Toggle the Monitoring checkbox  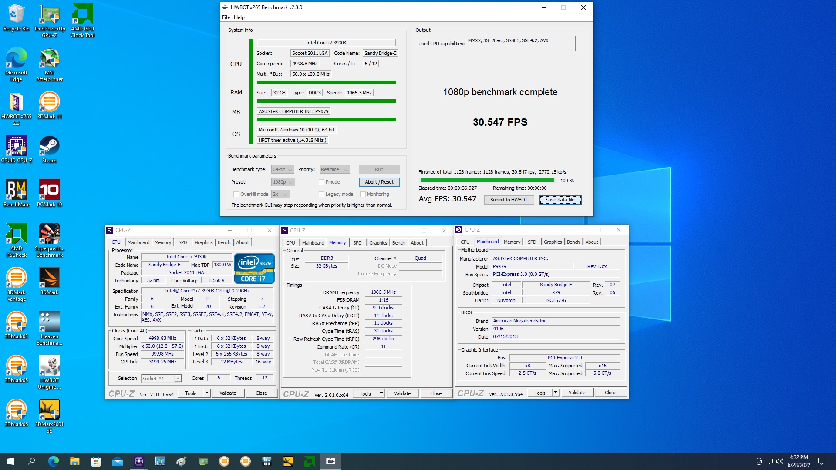click(x=363, y=194)
